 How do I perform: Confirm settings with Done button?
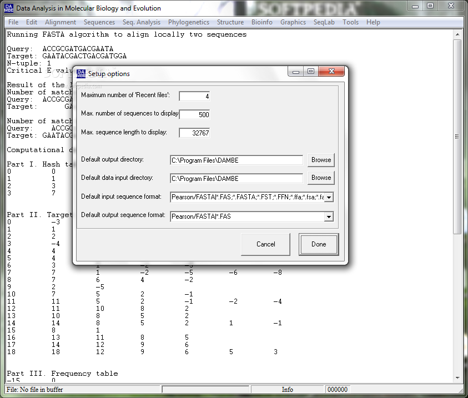(x=319, y=244)
